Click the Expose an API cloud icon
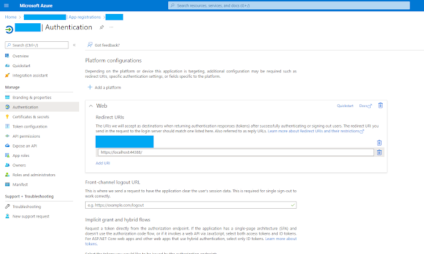The width and height of the screenshot is (424, 254). click(x=7, y=146)
